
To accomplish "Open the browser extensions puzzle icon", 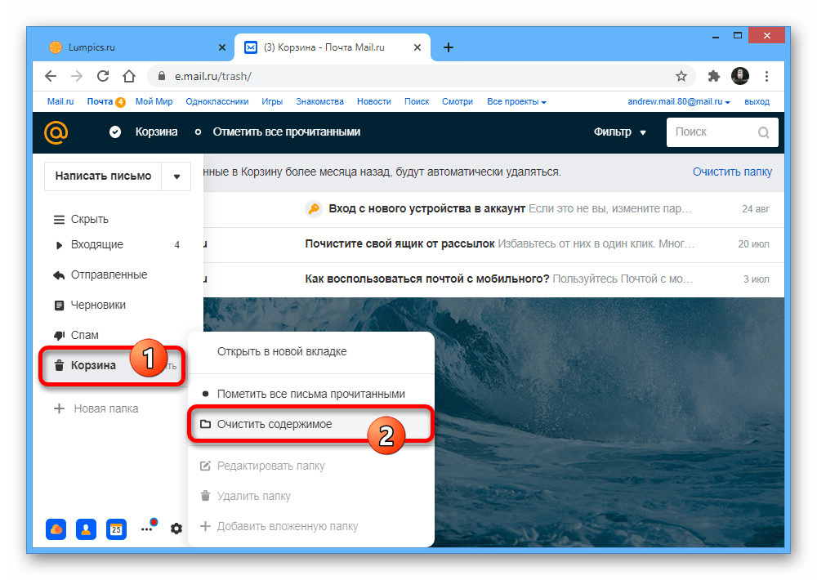I will 713,76.
